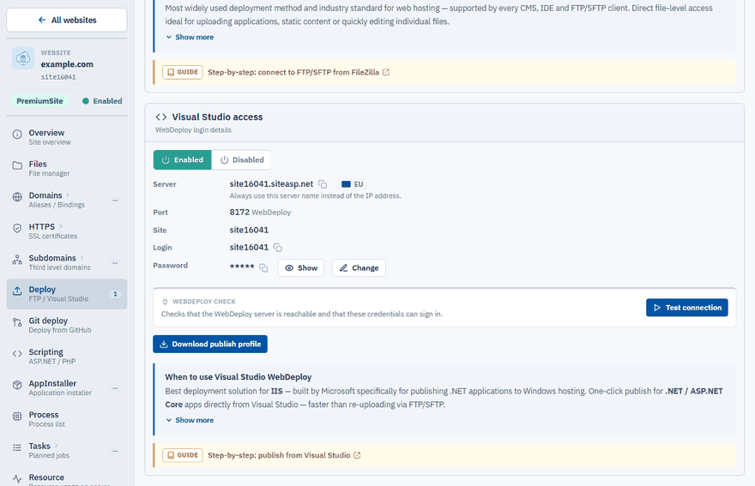Click the Enabled status indicator for the site
Viewport: 755px width, 486px height.
pos(102,101)
